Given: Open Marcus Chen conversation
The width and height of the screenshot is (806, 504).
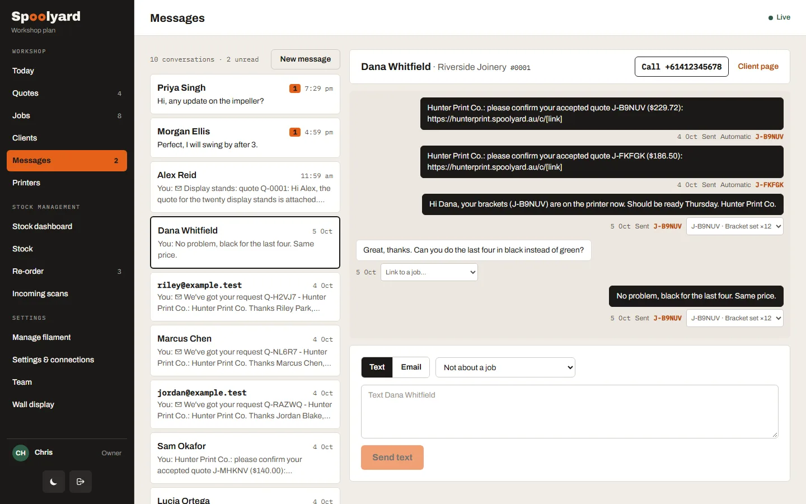Looking at the screenshot, I should pos(245,351).
